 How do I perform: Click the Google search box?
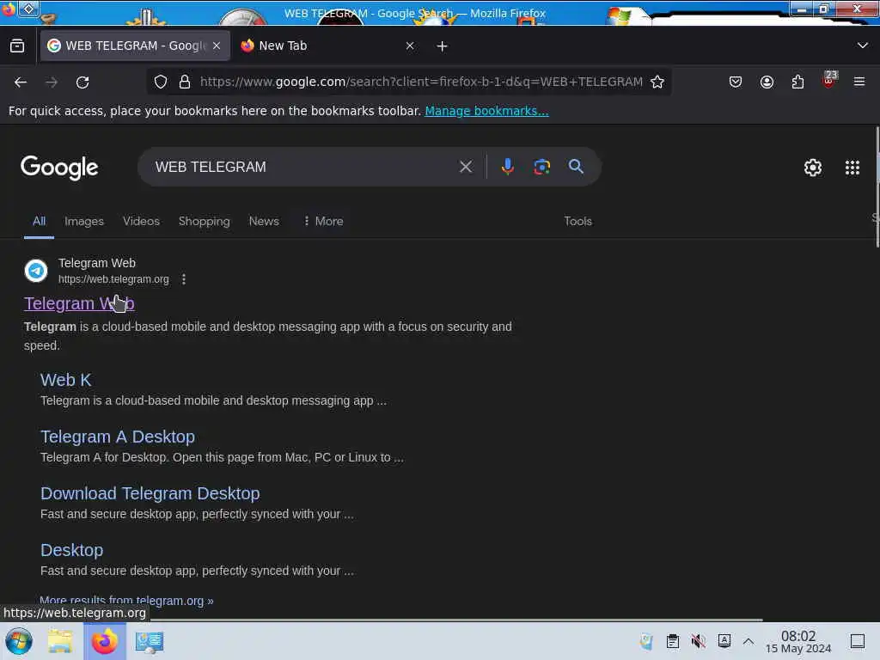[303, 167]
